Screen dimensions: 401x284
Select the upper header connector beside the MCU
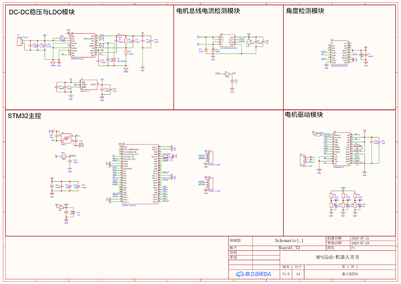click(x=210, y=157)
